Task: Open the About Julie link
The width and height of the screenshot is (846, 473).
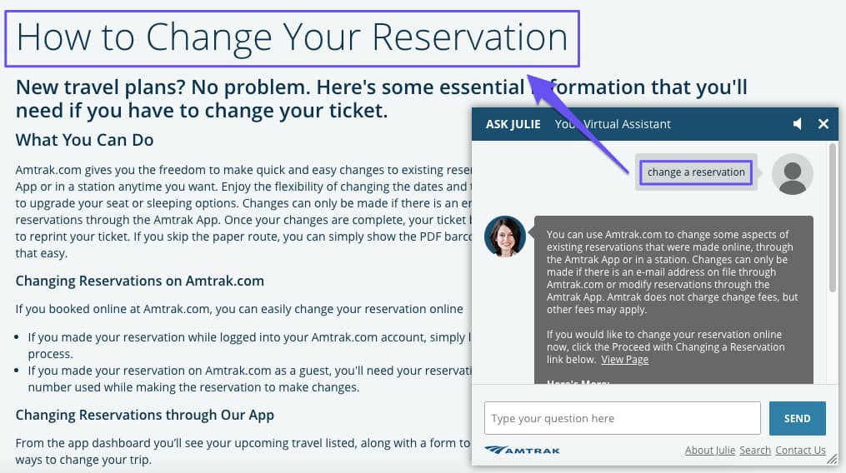Action: (710, 451)
